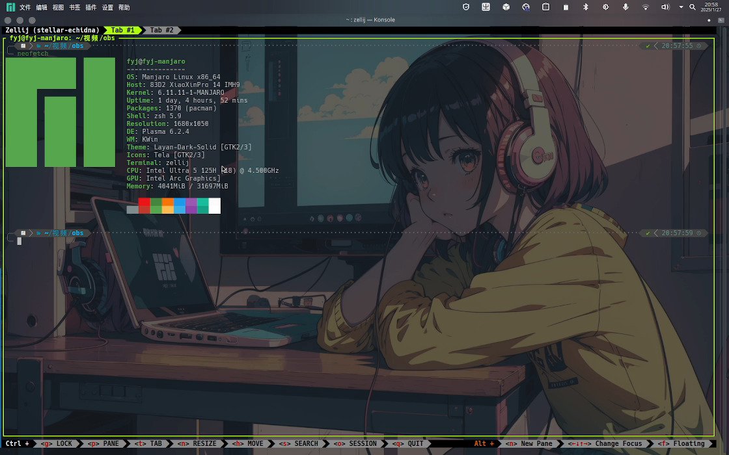Click the 20:57:55 prompt timestamp

click(677, 46)
